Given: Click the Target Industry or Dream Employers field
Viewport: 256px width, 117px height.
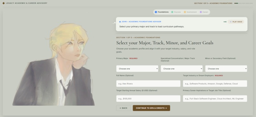Looking at the screenshot, I should (215, 84).
